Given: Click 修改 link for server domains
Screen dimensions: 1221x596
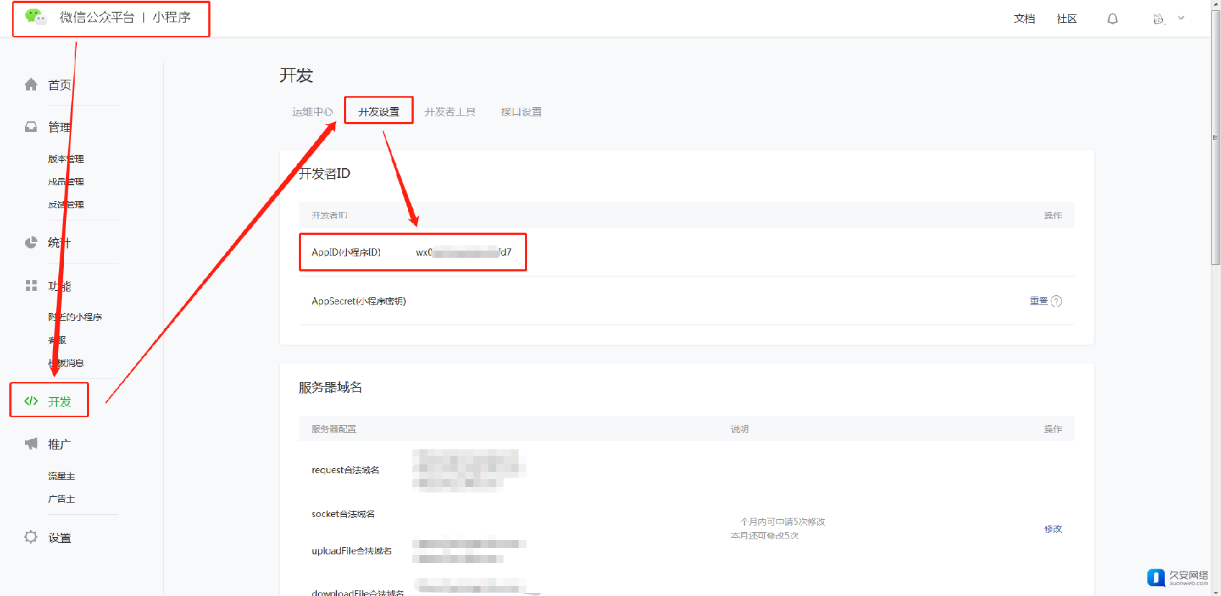Looking at the screenshot, I should (1053, 529).
